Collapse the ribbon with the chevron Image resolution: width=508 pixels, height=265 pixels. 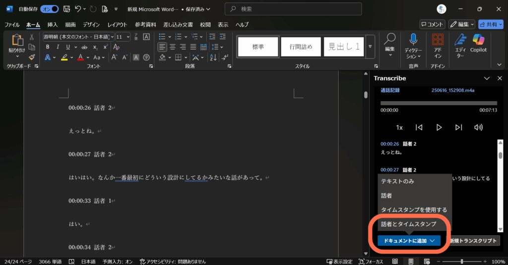tap(499, 65)
